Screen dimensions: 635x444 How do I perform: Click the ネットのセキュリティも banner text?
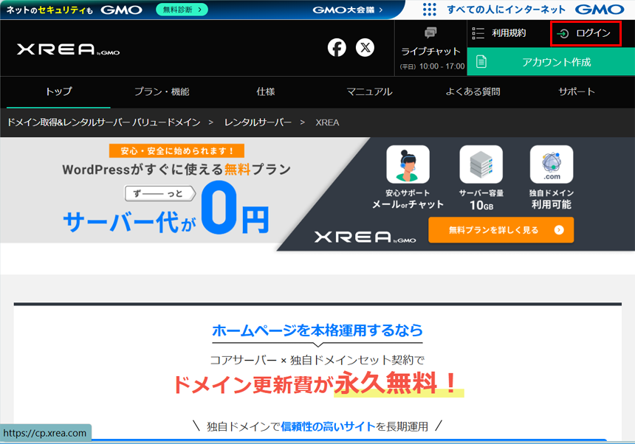click(x=49, y=10)
